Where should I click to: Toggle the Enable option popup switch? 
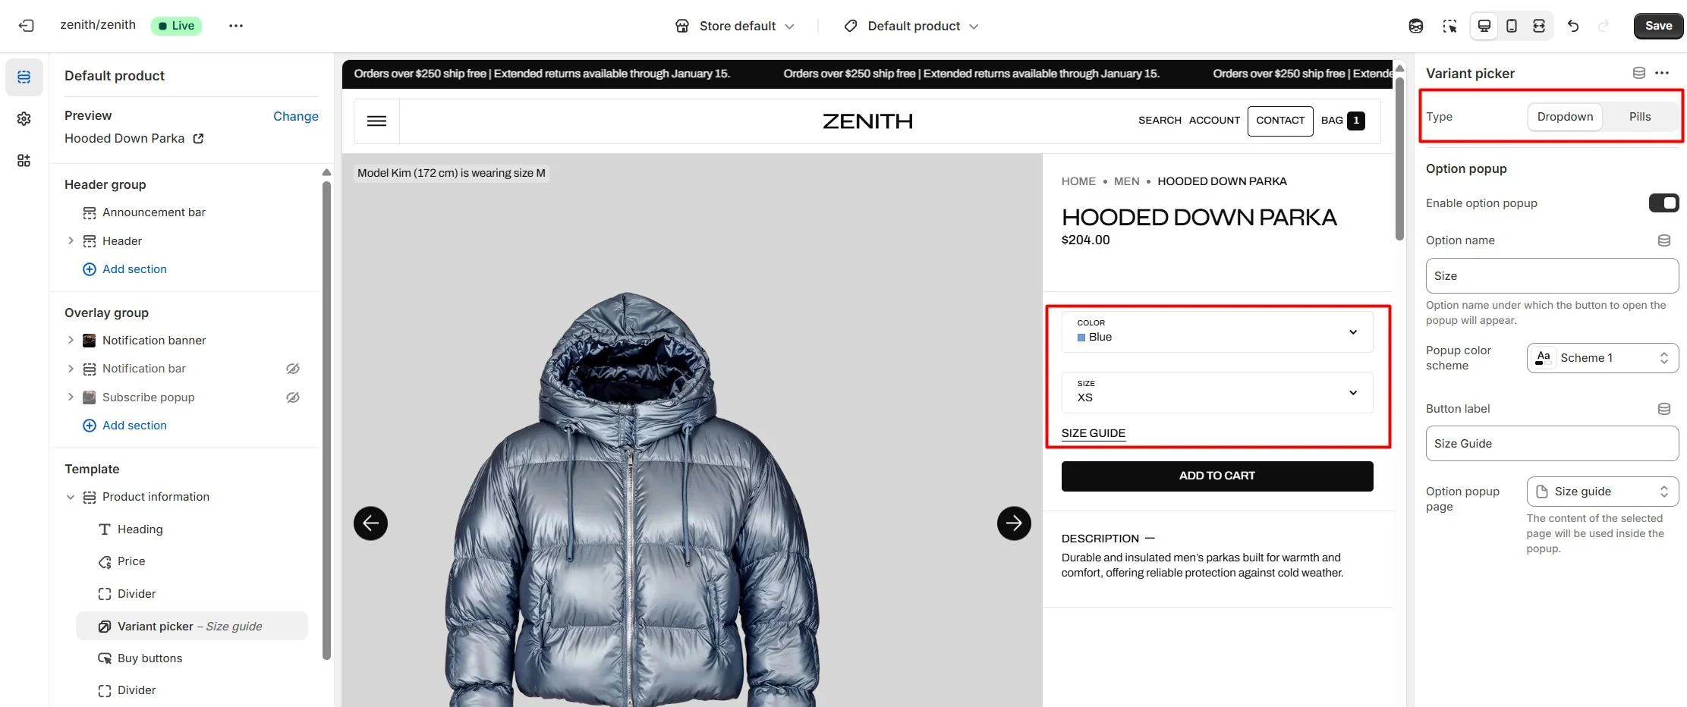1663,203
